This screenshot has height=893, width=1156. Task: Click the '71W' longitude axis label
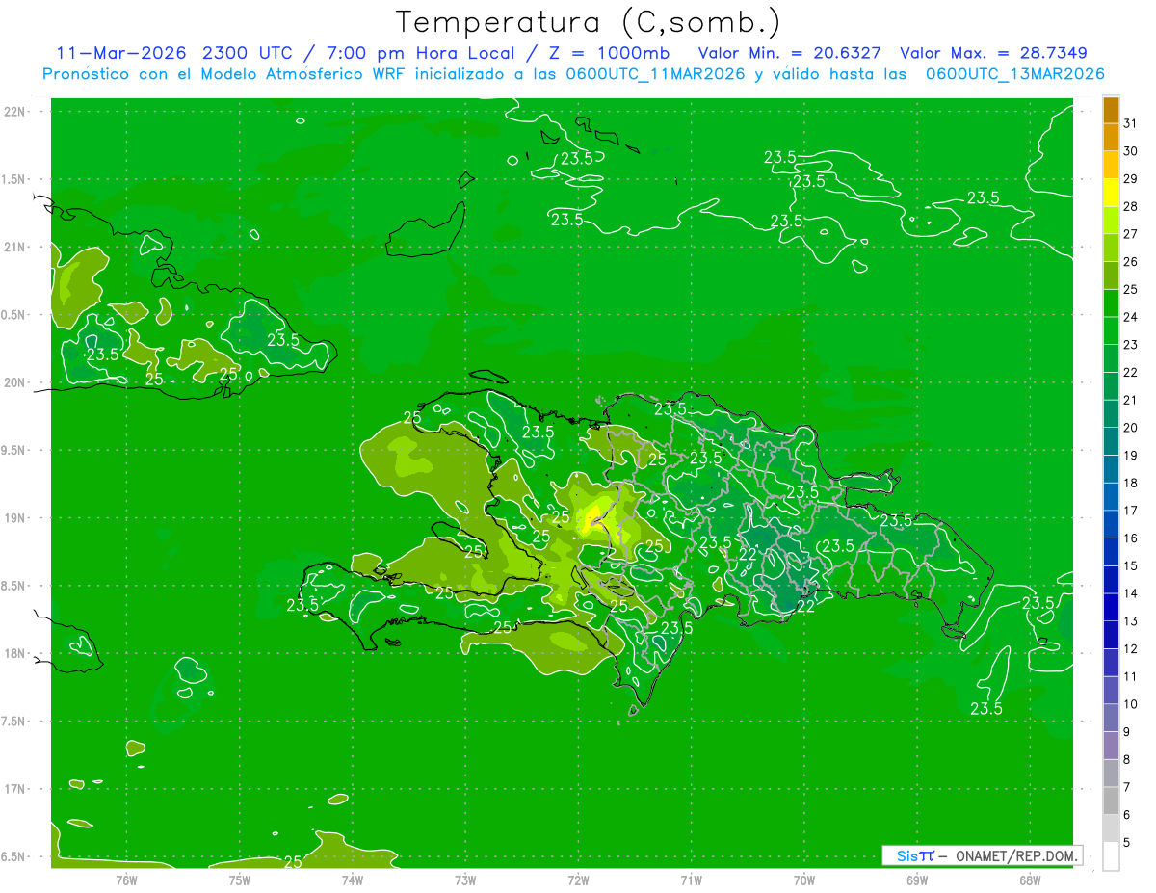click(x=691, y=880)
